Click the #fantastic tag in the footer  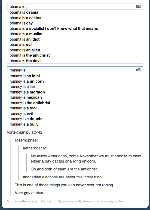coord(48,201)
